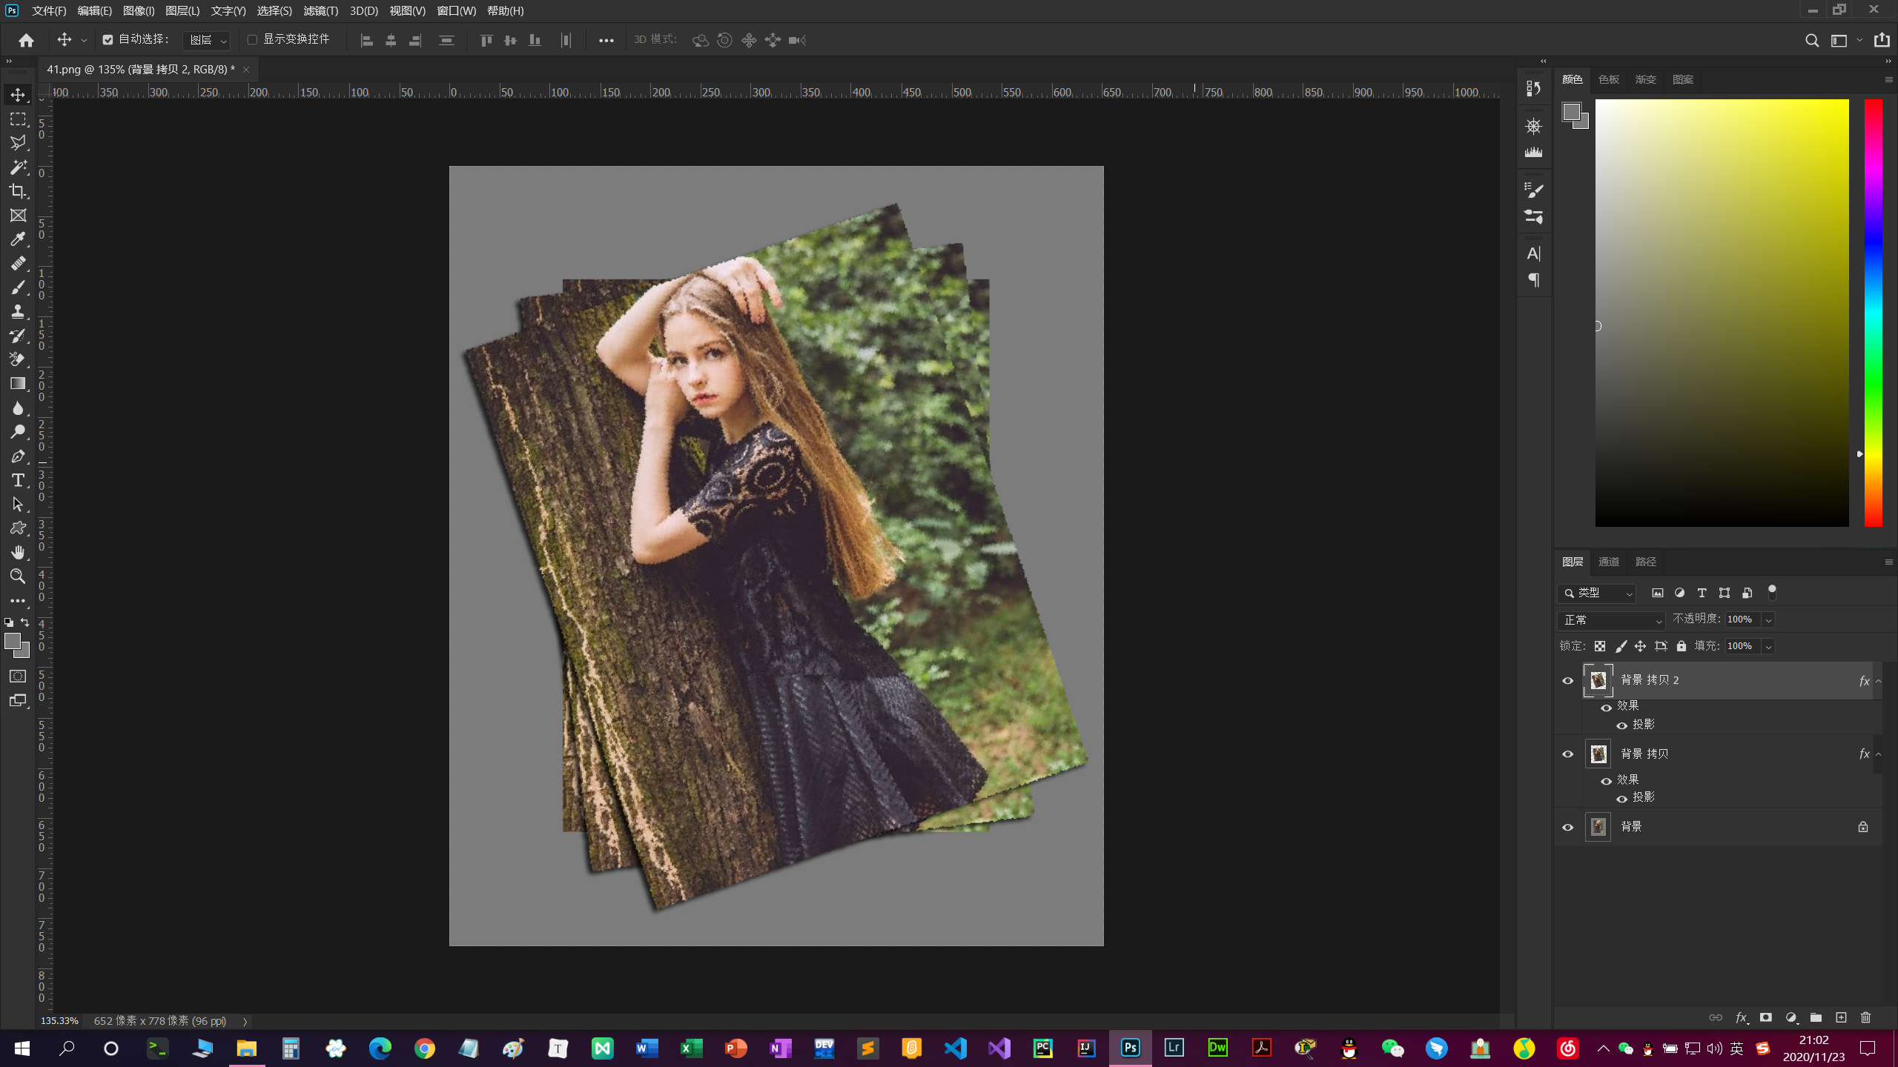1898x1067 pixels.
Task: Open the History panel icon
Action: click(1533, 88)
